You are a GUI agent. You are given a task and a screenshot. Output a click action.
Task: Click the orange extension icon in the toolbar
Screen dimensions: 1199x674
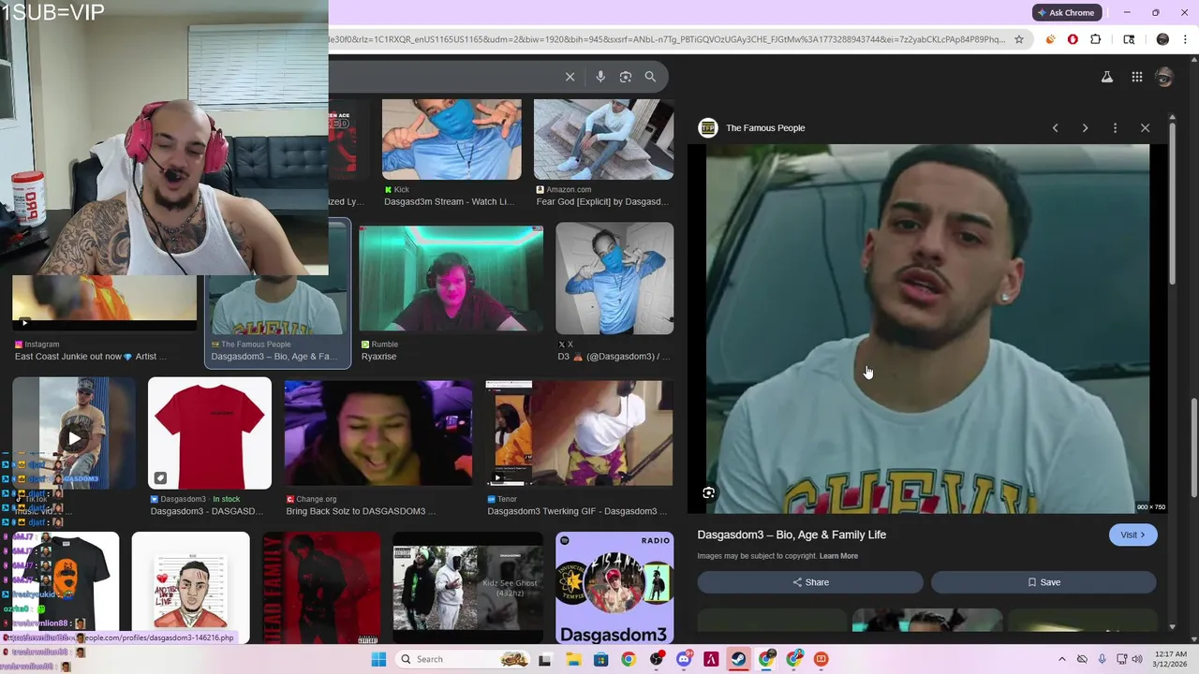[1050, 39]
